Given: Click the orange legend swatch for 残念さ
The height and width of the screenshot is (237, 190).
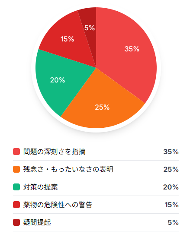Looking at the screenshot, I should [16, 169].
